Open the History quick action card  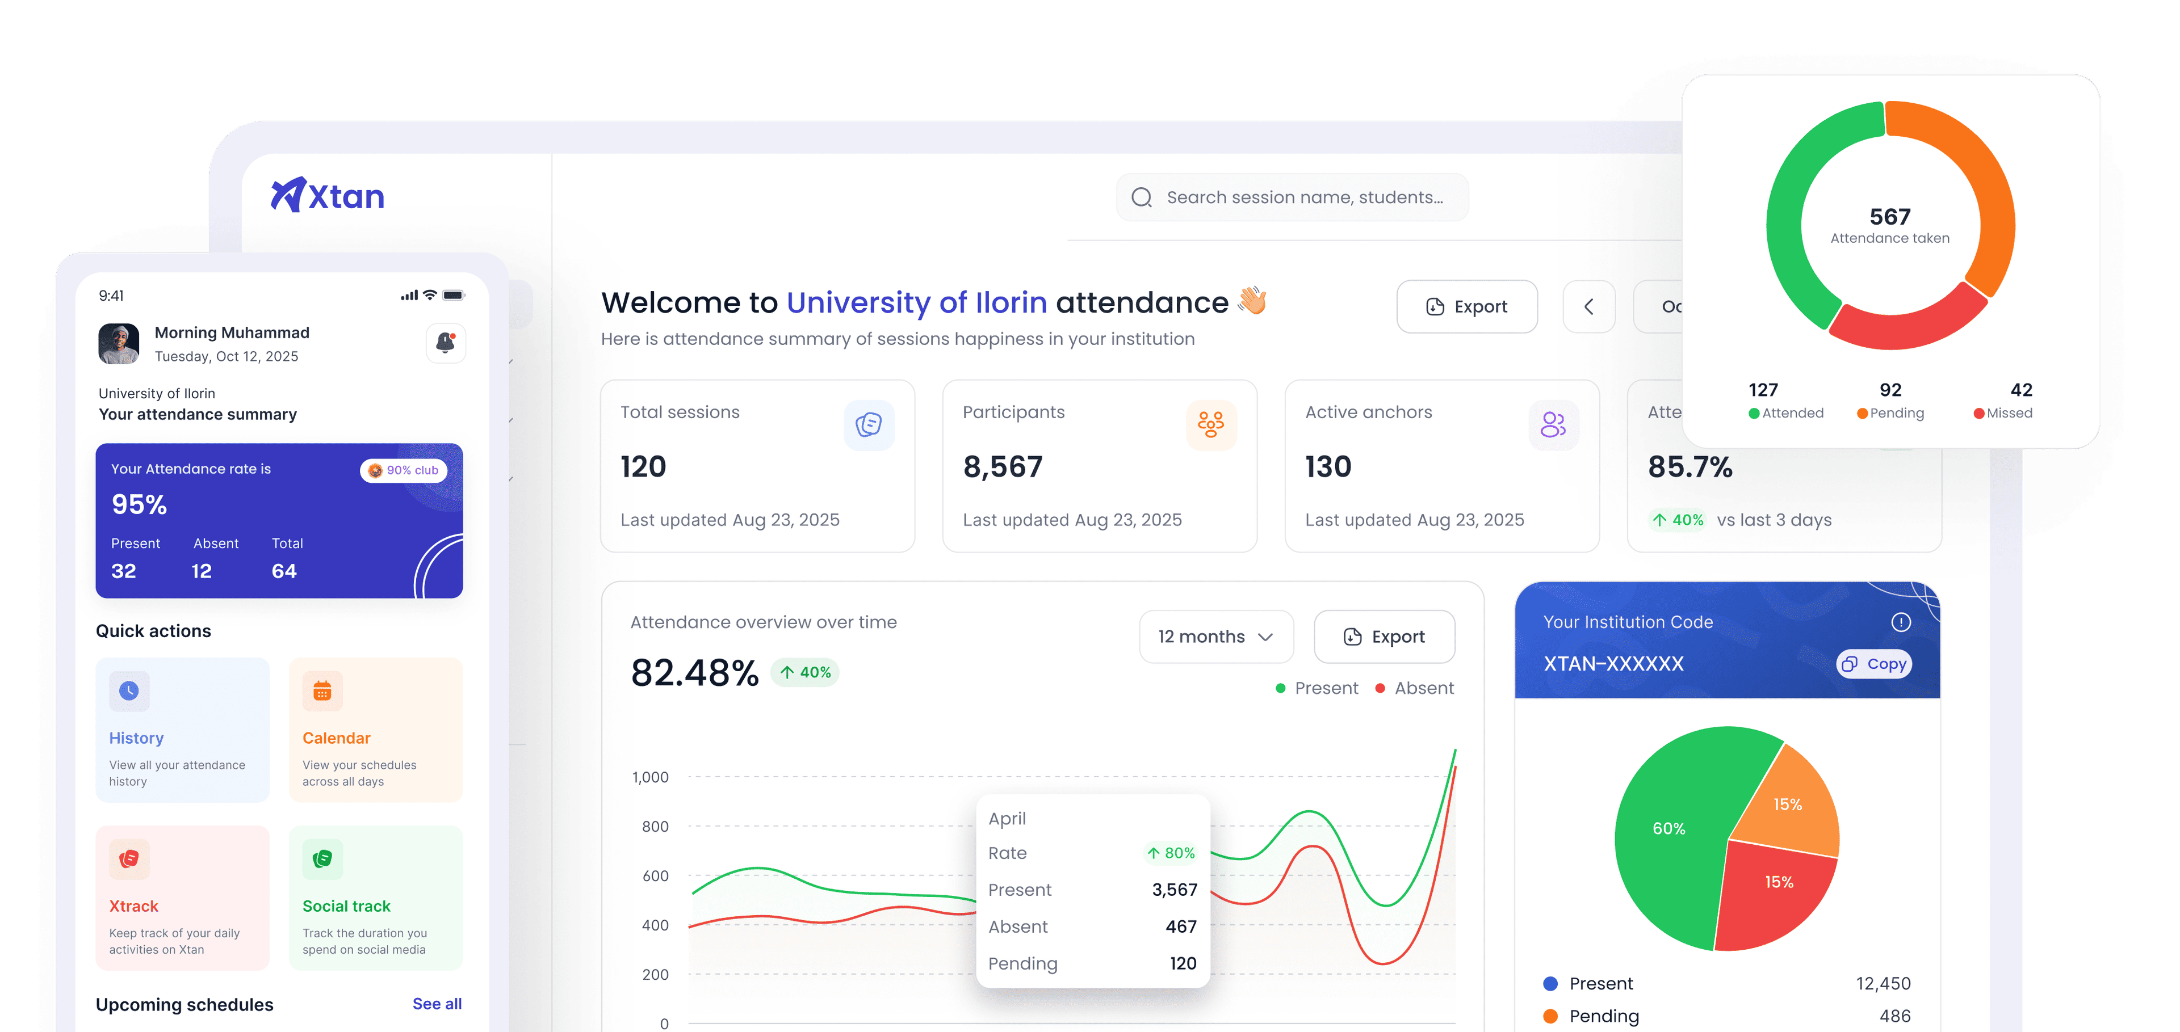pos(182,730)
